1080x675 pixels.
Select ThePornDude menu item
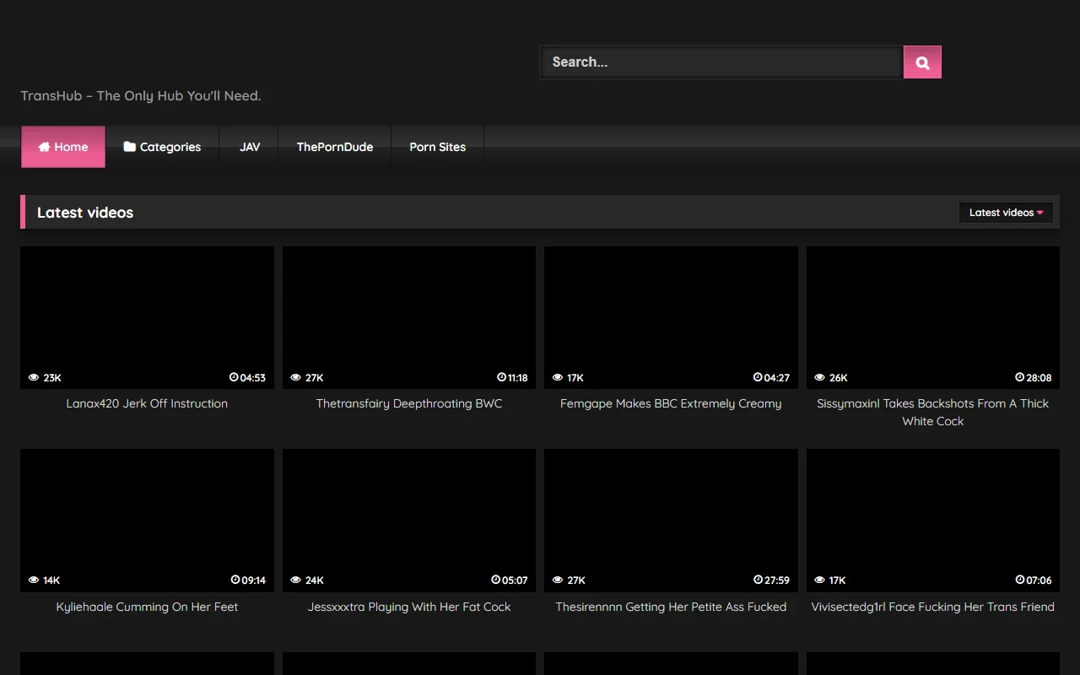[x=335, y=147]
